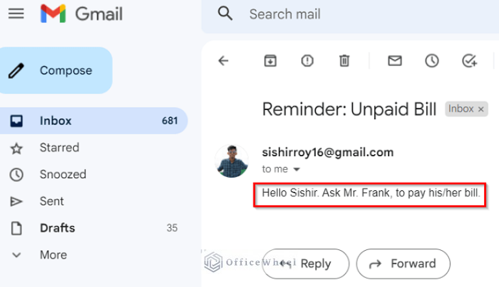Go to Starred messages
Viewport: 499px width, 287px height.
(x=59, y=148)
